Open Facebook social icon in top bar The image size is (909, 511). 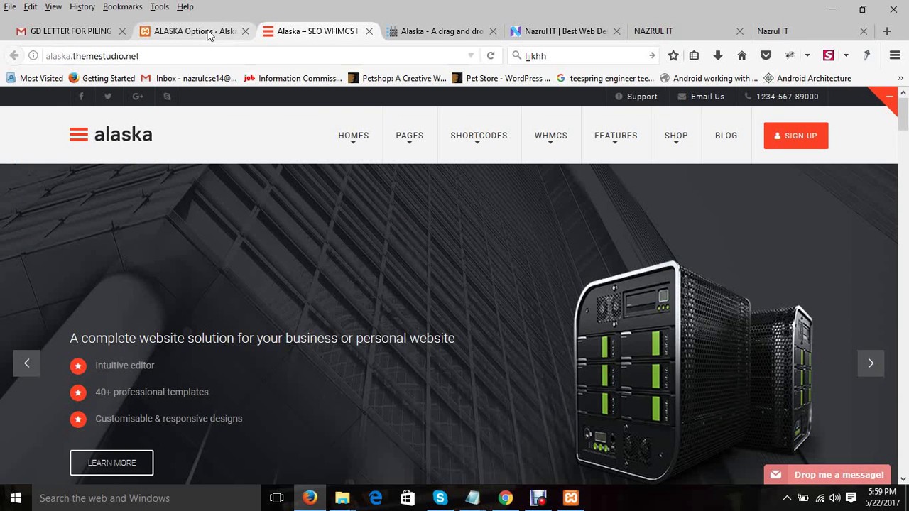tap(81, 97)
